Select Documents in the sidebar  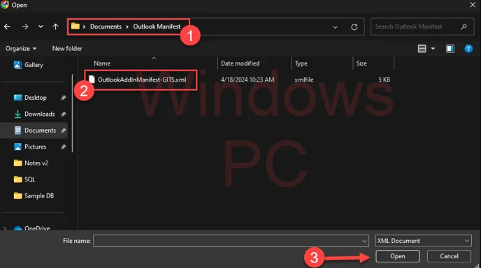pos(35,131)
